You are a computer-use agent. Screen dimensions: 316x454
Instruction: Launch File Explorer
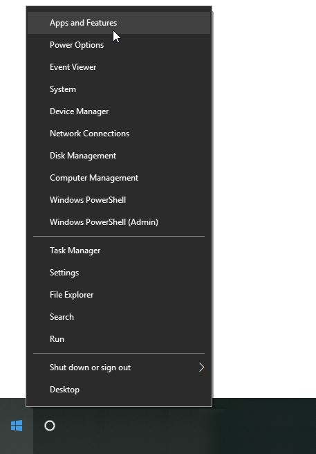(x=119, y=295)
